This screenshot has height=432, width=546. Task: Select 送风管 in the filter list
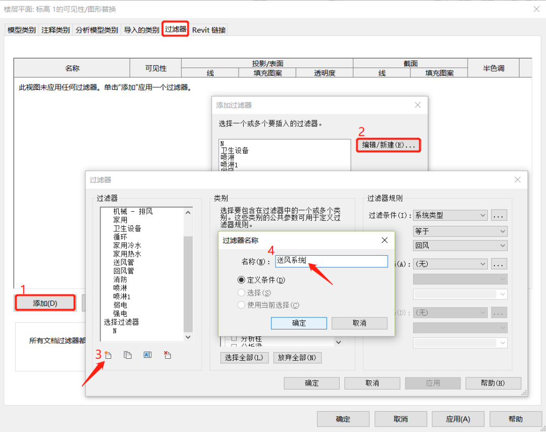pyautogui.click(x=124, y=262)
